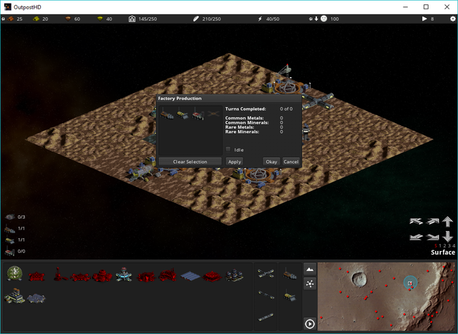Pick the faded crossed-tubes product in Factory Production
The width and height of the screenshot is (458, 334).
pos(213,113)
